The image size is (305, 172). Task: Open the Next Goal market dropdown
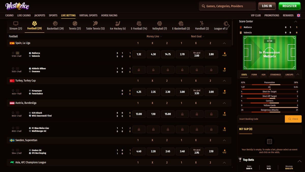click(x=198, y=36)
